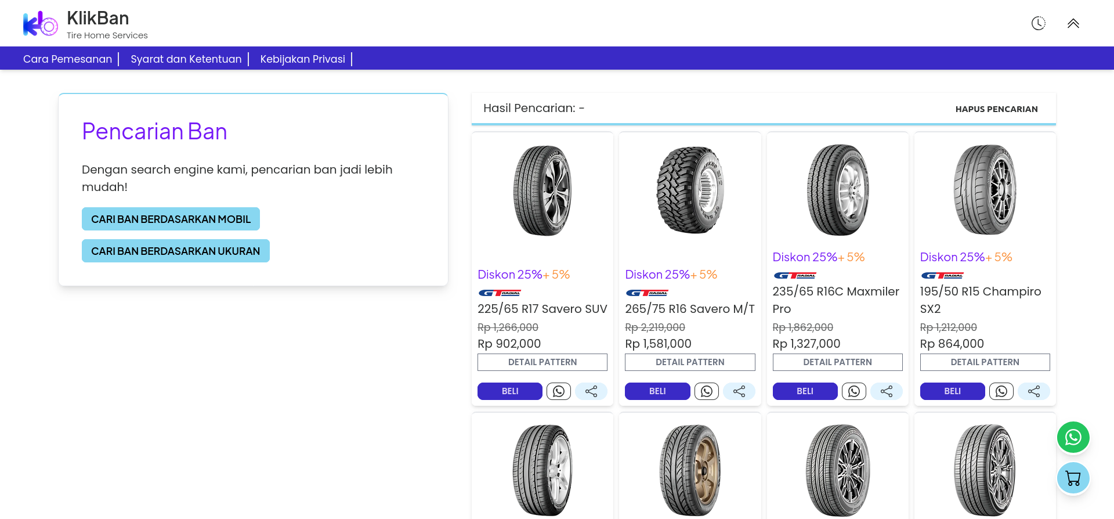Click share icon on Savero SUV card

591,391
